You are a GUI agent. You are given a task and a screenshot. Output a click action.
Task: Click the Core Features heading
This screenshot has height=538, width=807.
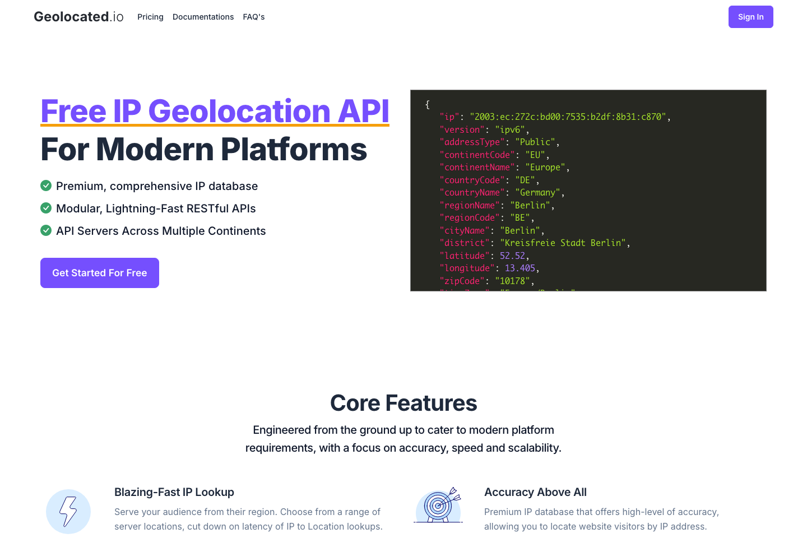[403, 403]
